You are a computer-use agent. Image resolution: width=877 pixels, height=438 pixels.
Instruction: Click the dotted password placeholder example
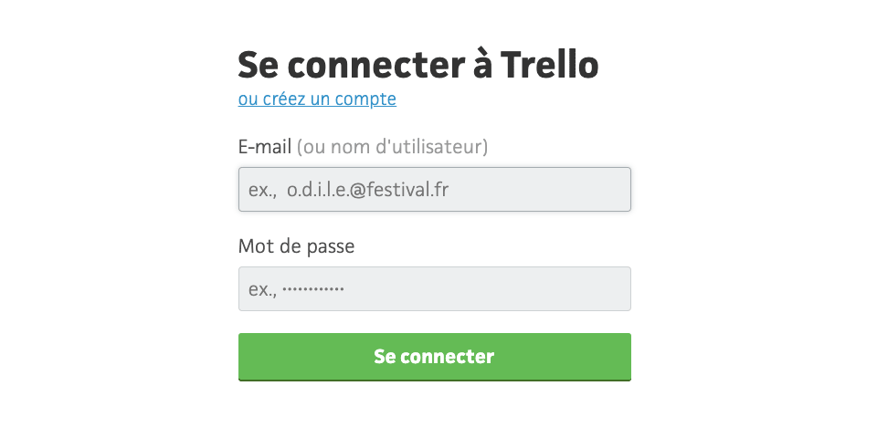point(313,289)
